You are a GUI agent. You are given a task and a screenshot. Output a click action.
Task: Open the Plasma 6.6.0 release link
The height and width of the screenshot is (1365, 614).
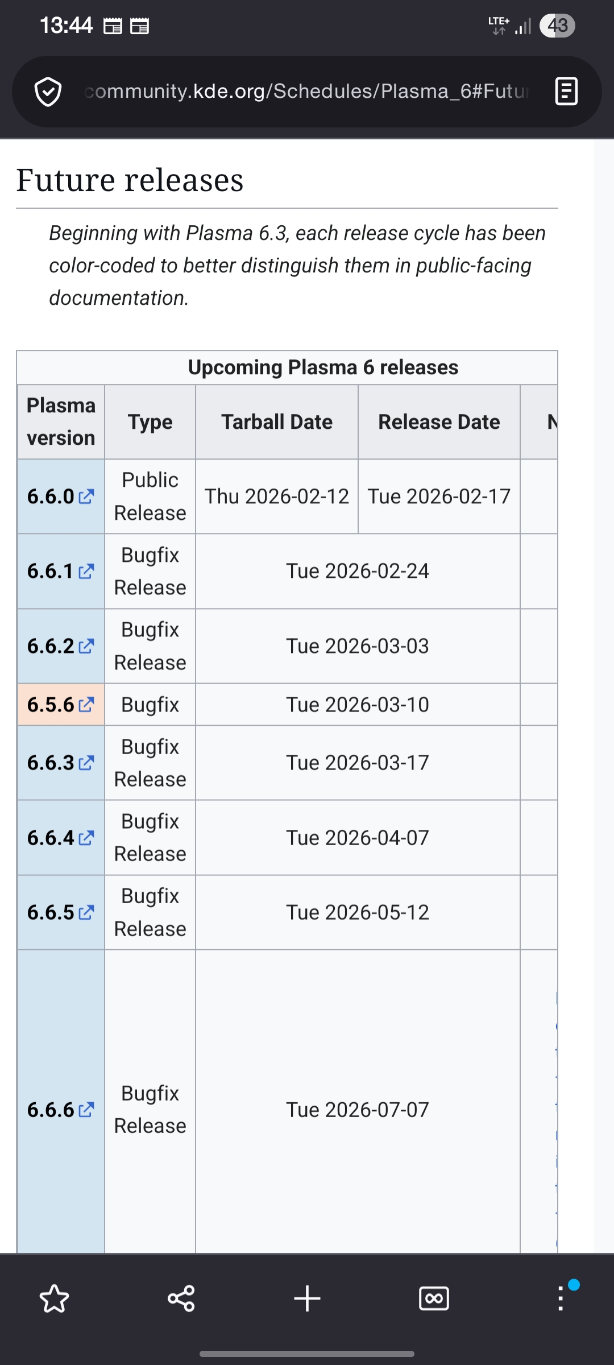[60, 497]
